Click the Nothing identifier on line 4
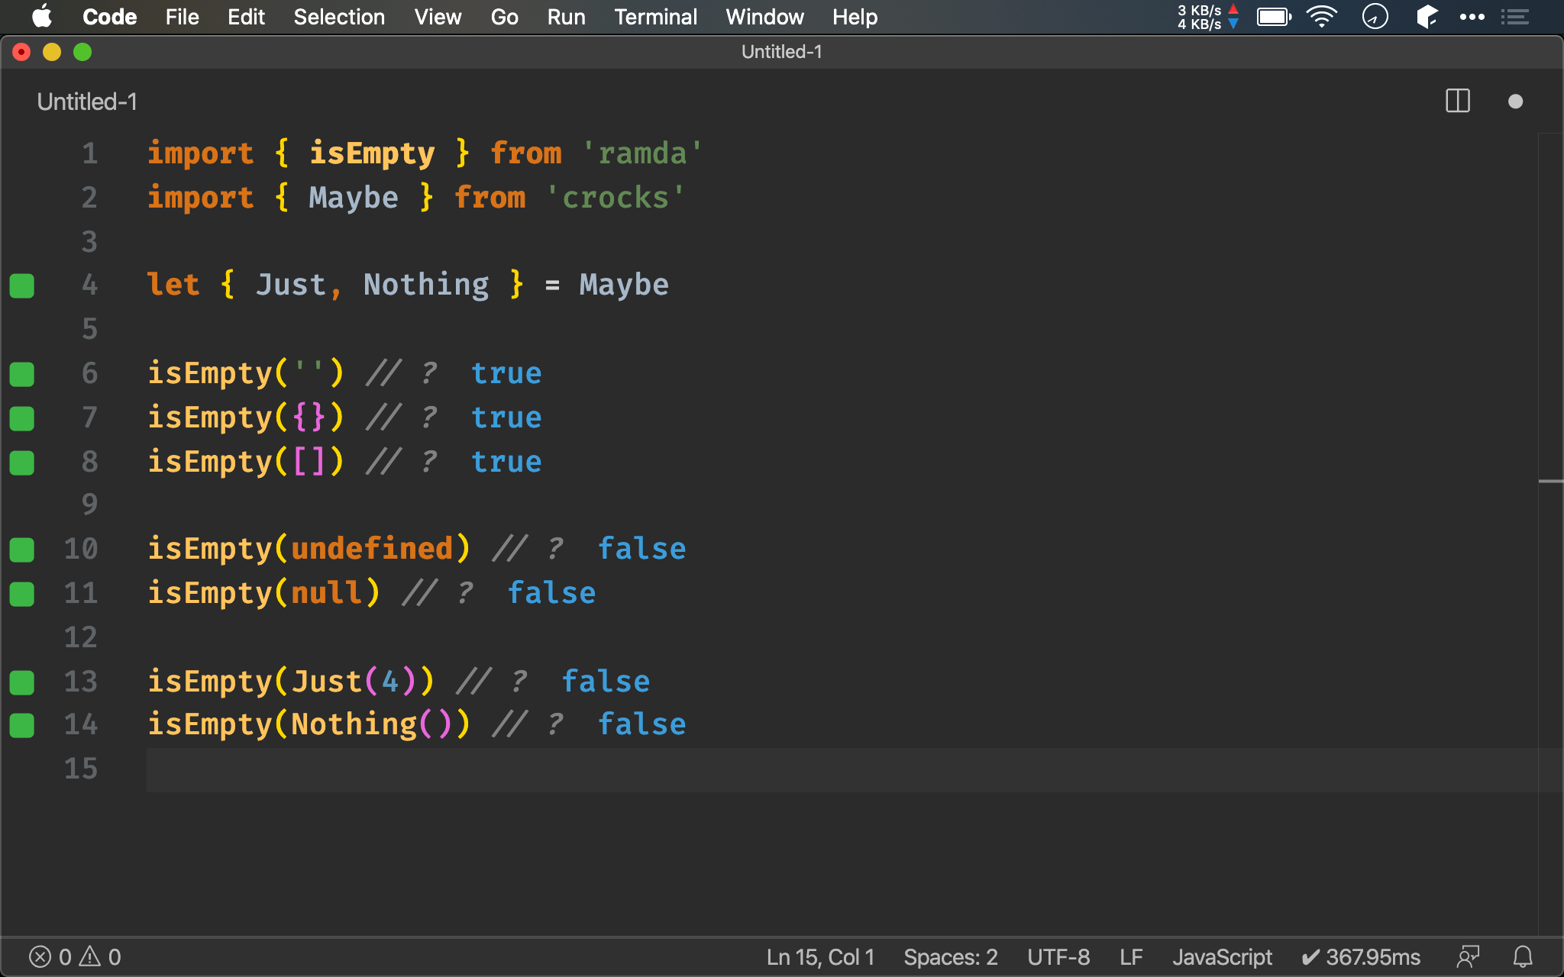This screenshot has height=977, width=1564. click(426, 285)
